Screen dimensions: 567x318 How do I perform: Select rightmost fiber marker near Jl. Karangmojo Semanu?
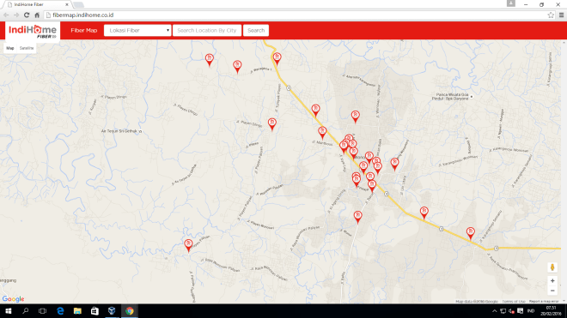point(470,233)
